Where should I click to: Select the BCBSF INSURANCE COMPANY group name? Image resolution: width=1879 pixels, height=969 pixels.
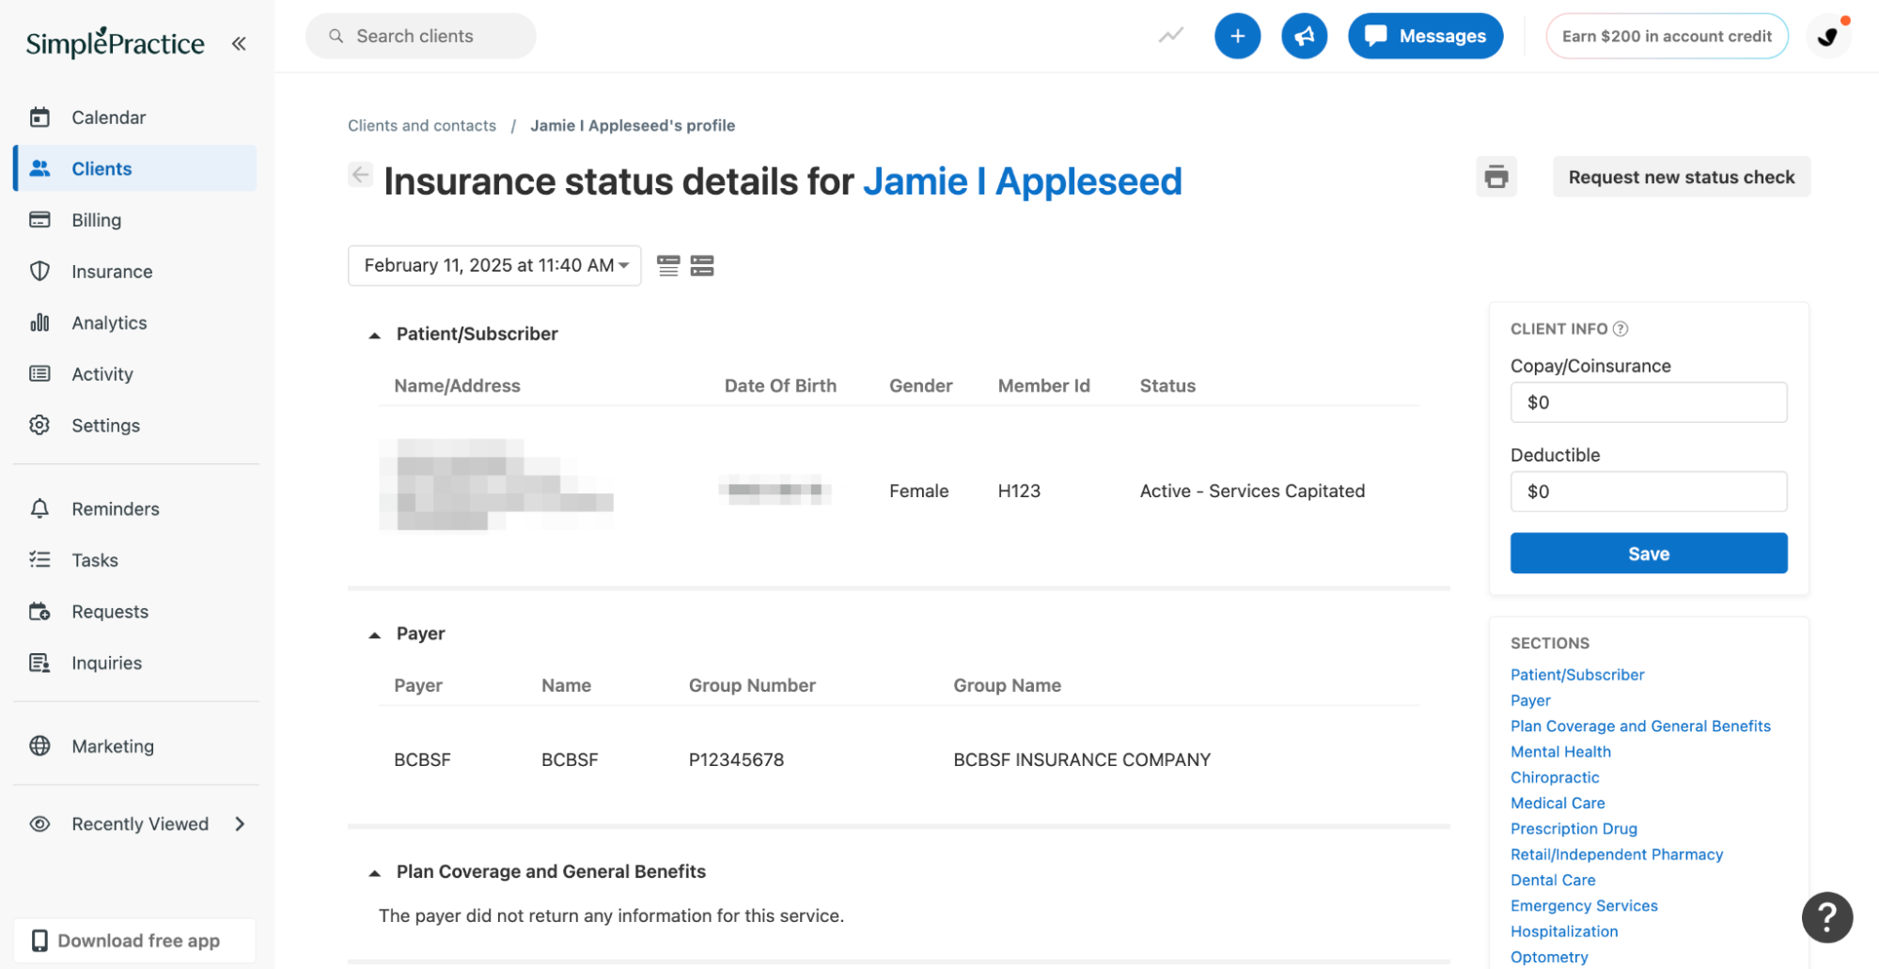point(1082,760)
